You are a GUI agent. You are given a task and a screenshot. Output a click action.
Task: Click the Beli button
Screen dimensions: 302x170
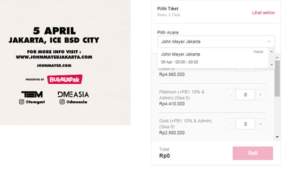253,153
